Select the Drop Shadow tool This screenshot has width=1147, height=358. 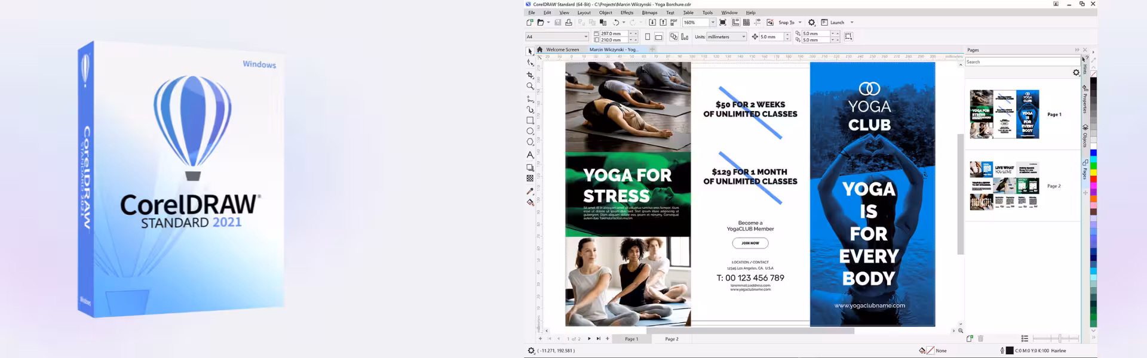coord(530,168)
